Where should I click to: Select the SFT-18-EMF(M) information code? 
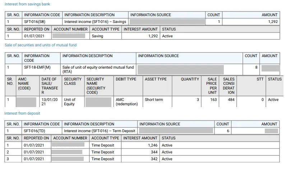[37, 67]
